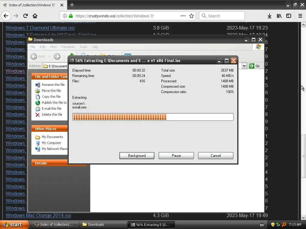This screenshot has width=306, height=229.
Task: Click Windows flag logo in Downloads window
Action: coord(258,47)
